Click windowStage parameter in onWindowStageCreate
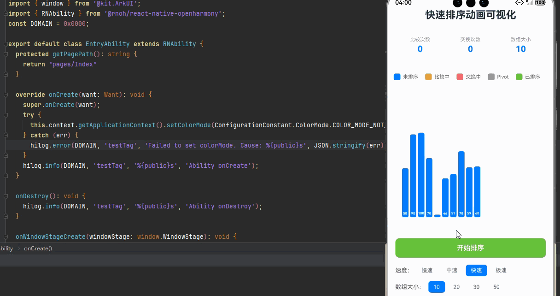The width and height of the screenshot is (560, 296). [110, 237]
